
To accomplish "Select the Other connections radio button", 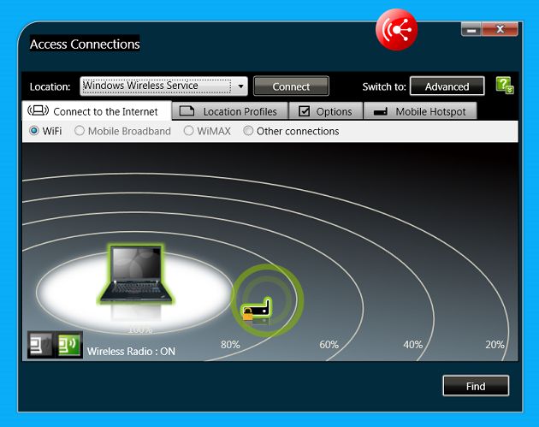I will (x=248, y=131).
